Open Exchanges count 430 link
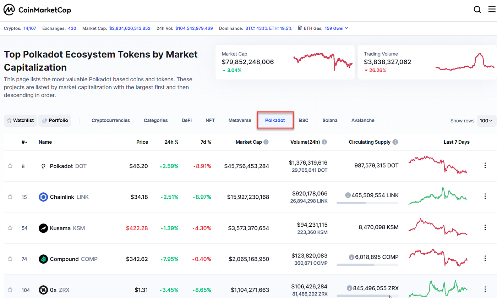Screen dimensions: 497x298 (72, 28)
